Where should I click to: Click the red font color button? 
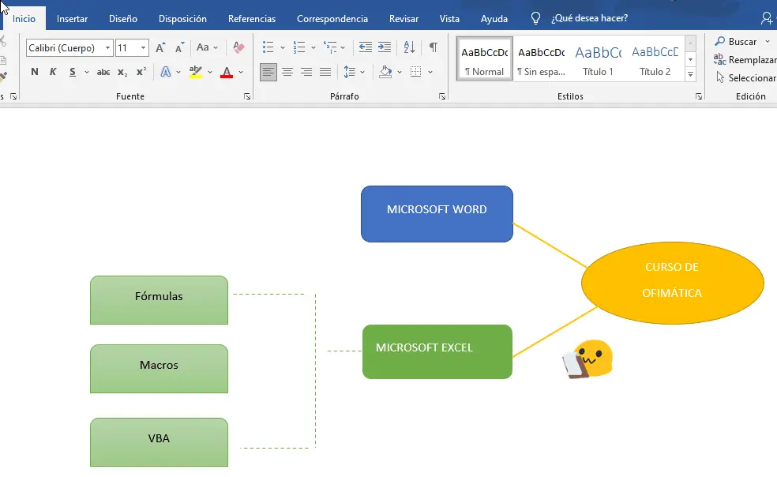tap(227, 73)
